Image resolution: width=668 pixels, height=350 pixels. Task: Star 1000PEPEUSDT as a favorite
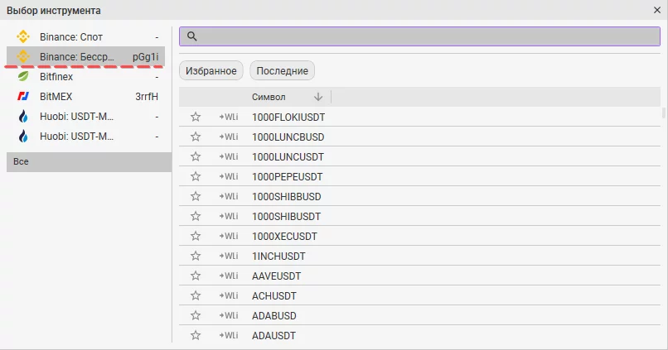pos(196,176)
